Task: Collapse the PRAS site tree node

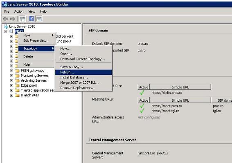Action: 6,31
